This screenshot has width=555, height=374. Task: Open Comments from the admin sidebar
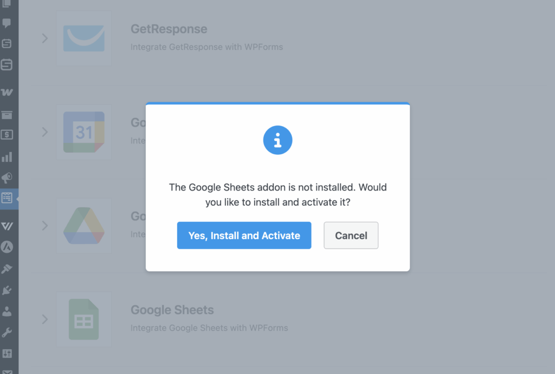7,23
